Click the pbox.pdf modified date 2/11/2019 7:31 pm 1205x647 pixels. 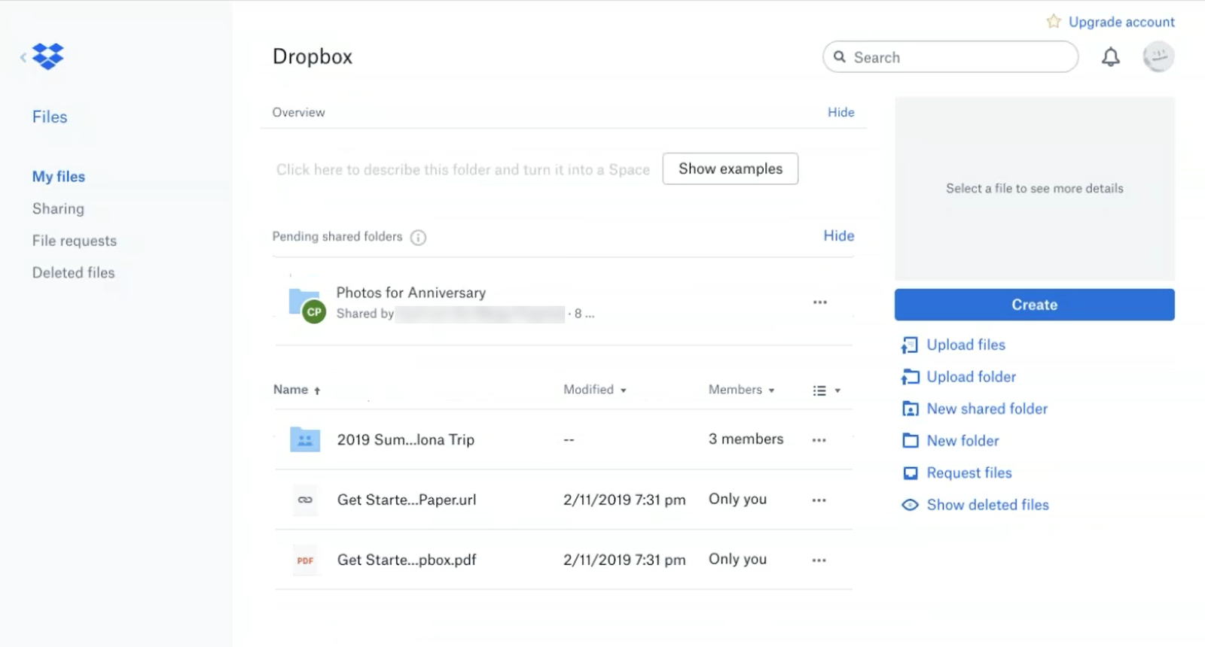click(x=624, y=560)
